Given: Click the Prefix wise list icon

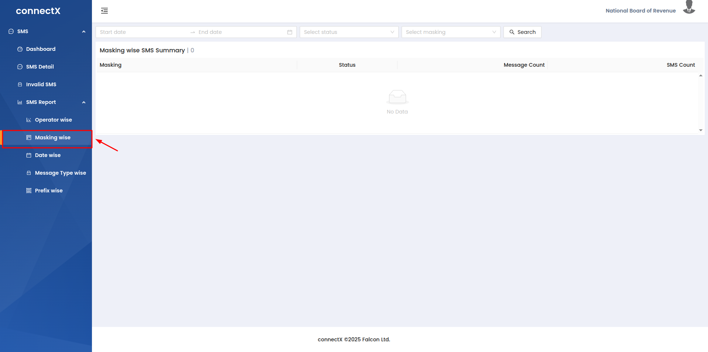Looking at the screenshot, I should [29, 191].
